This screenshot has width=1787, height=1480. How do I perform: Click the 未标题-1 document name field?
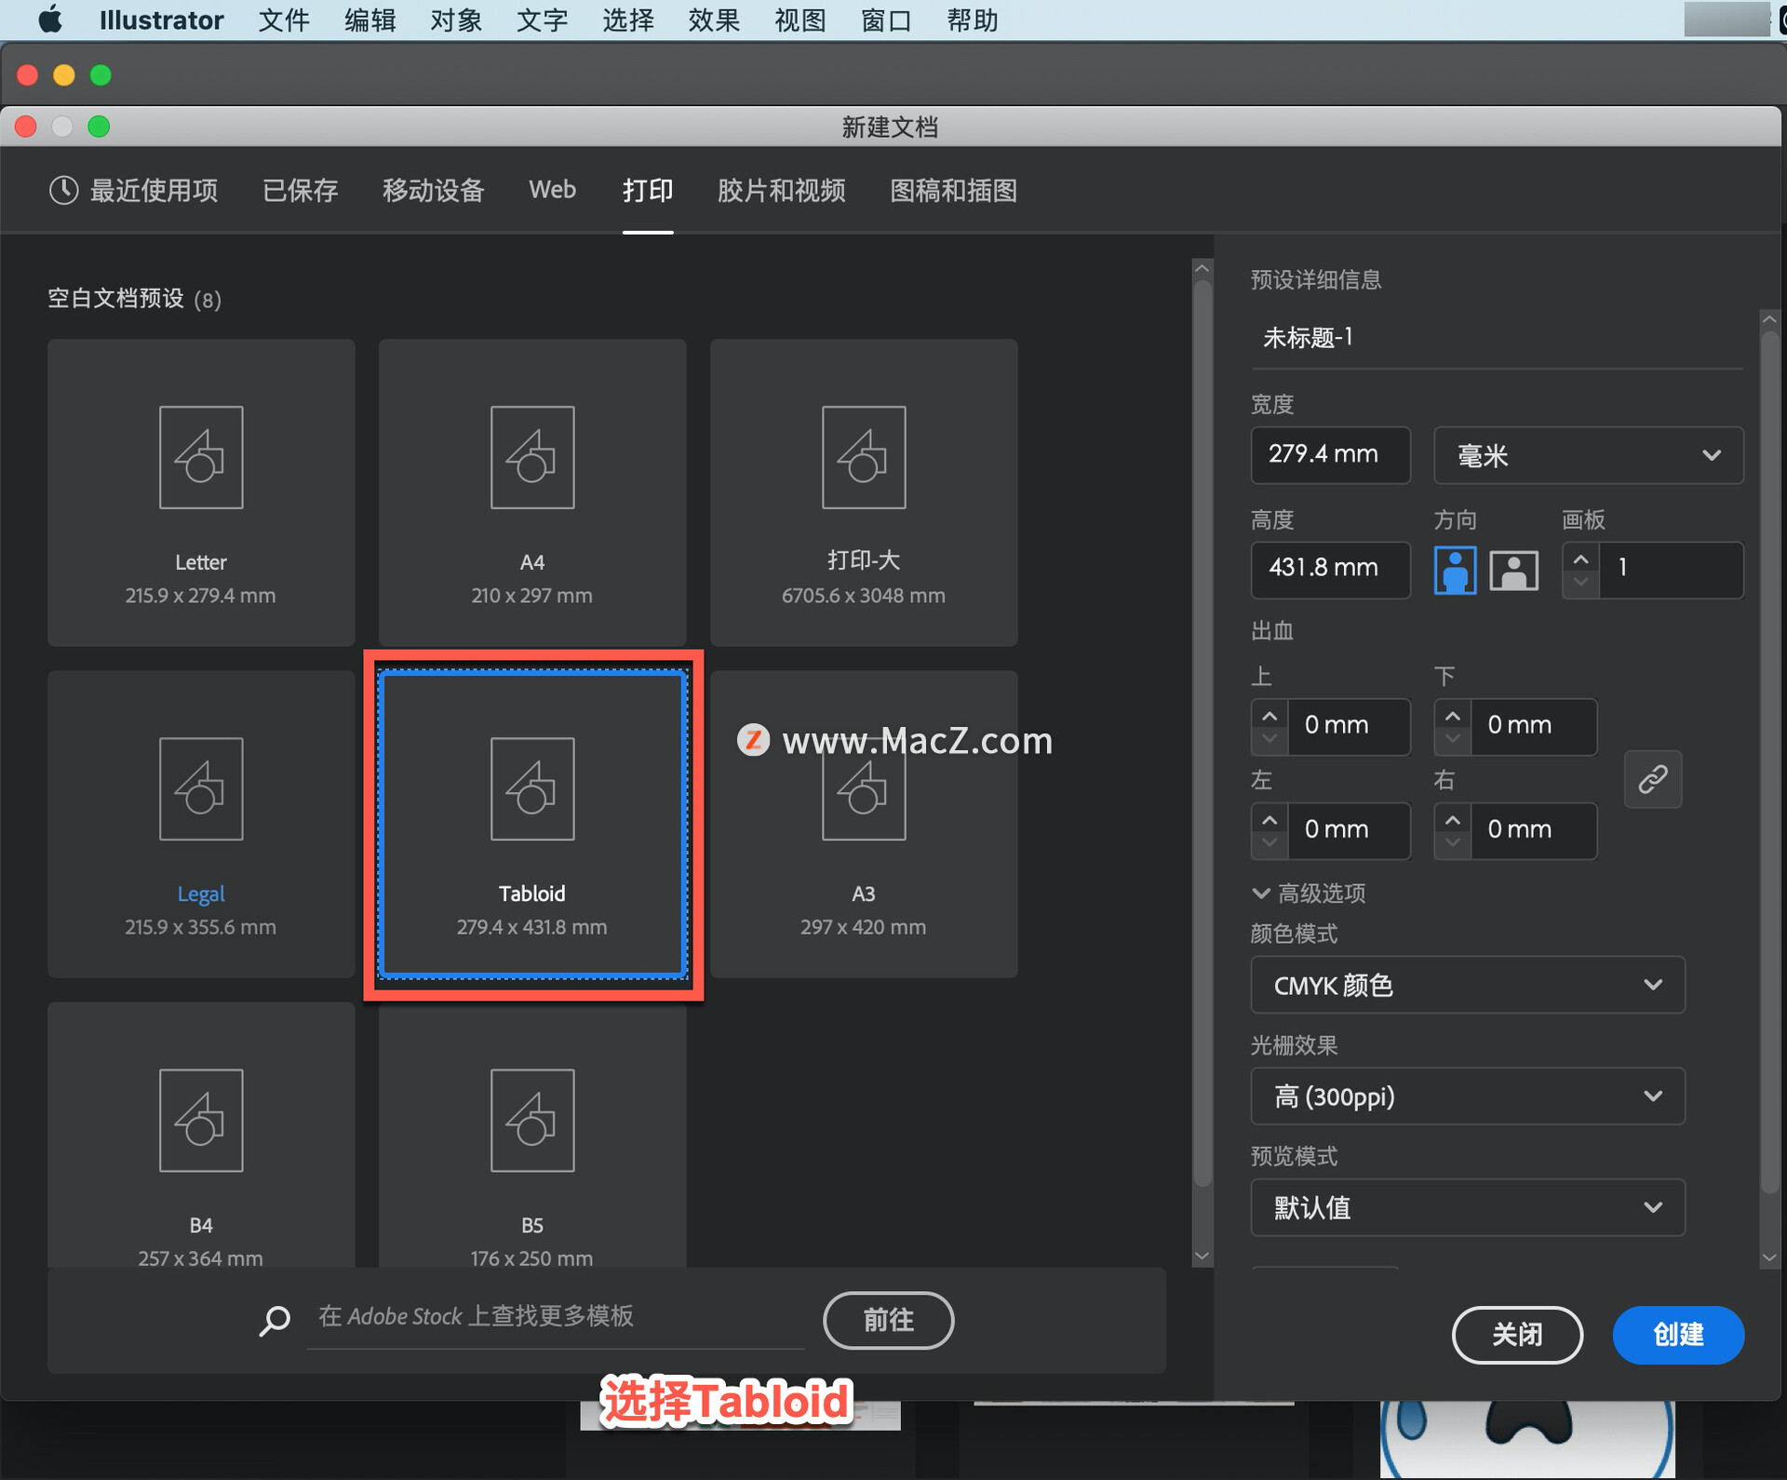1497,338
